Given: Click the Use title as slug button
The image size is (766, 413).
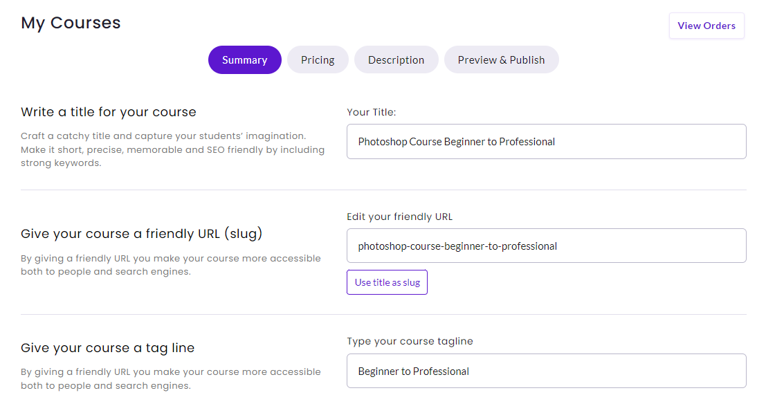Looking at the screenshot, I should point(387,282).
